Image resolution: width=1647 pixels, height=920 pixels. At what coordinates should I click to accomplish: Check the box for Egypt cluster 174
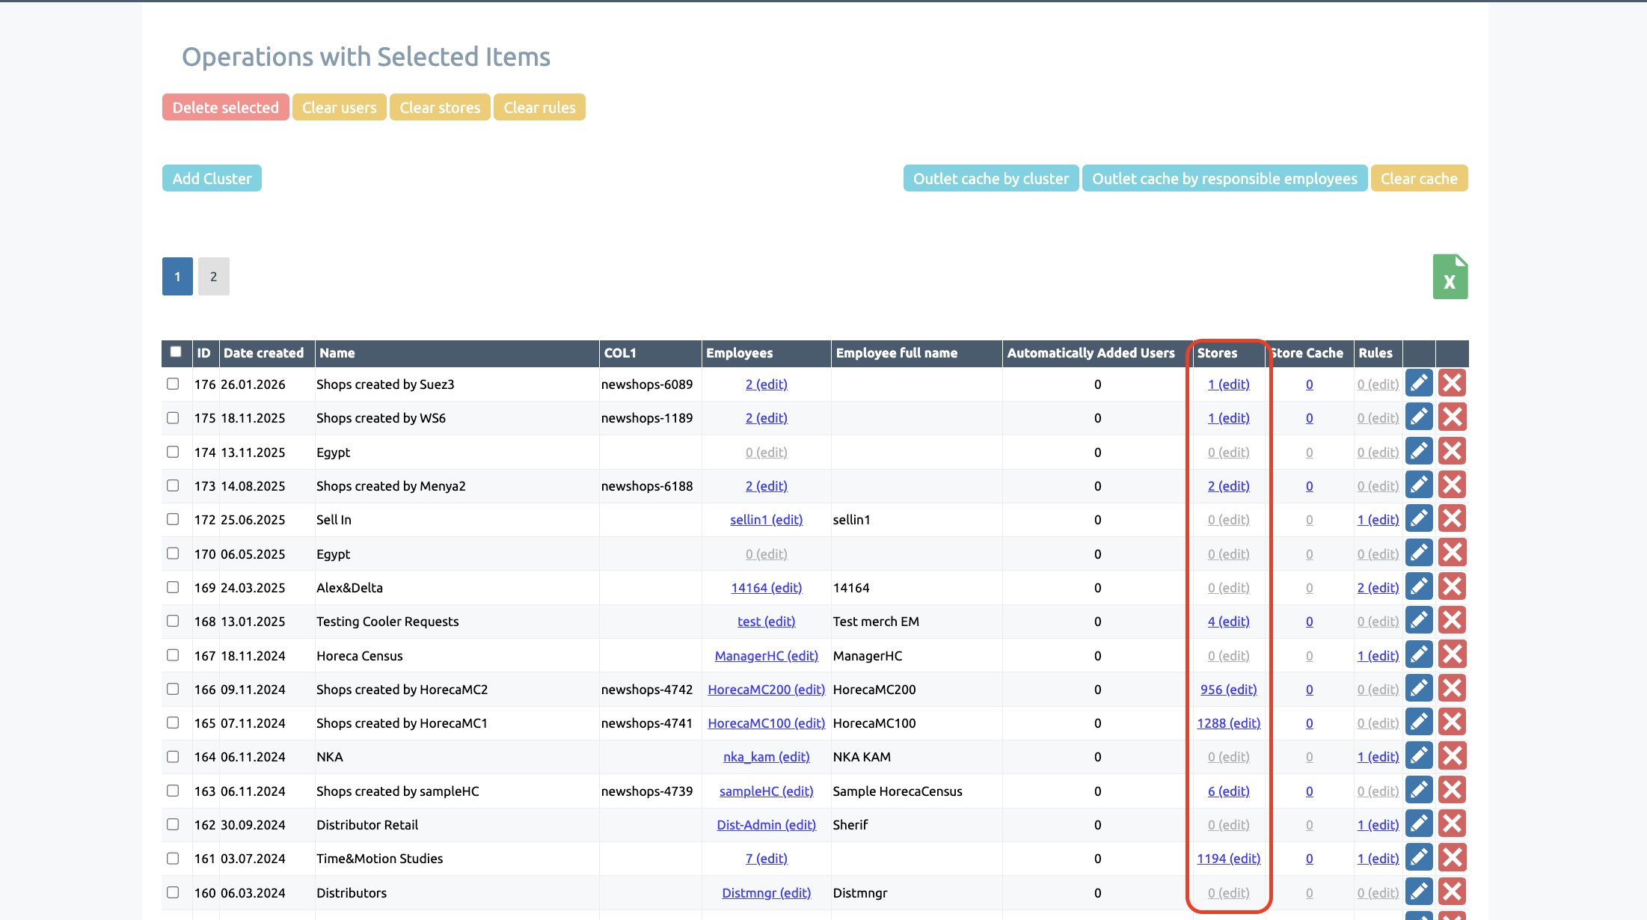tap(173, 452)
